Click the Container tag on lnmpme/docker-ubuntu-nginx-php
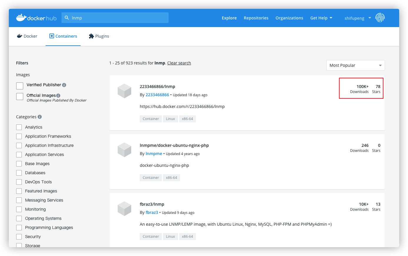The image size is (408, 256). coord(151,178)
